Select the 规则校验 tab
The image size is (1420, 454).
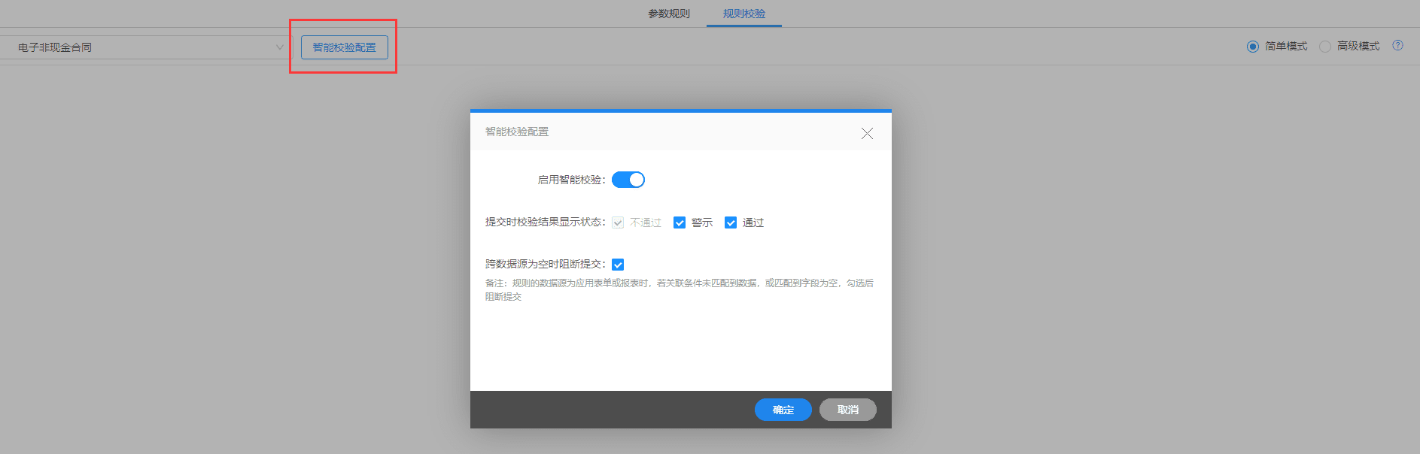(744, 14)
